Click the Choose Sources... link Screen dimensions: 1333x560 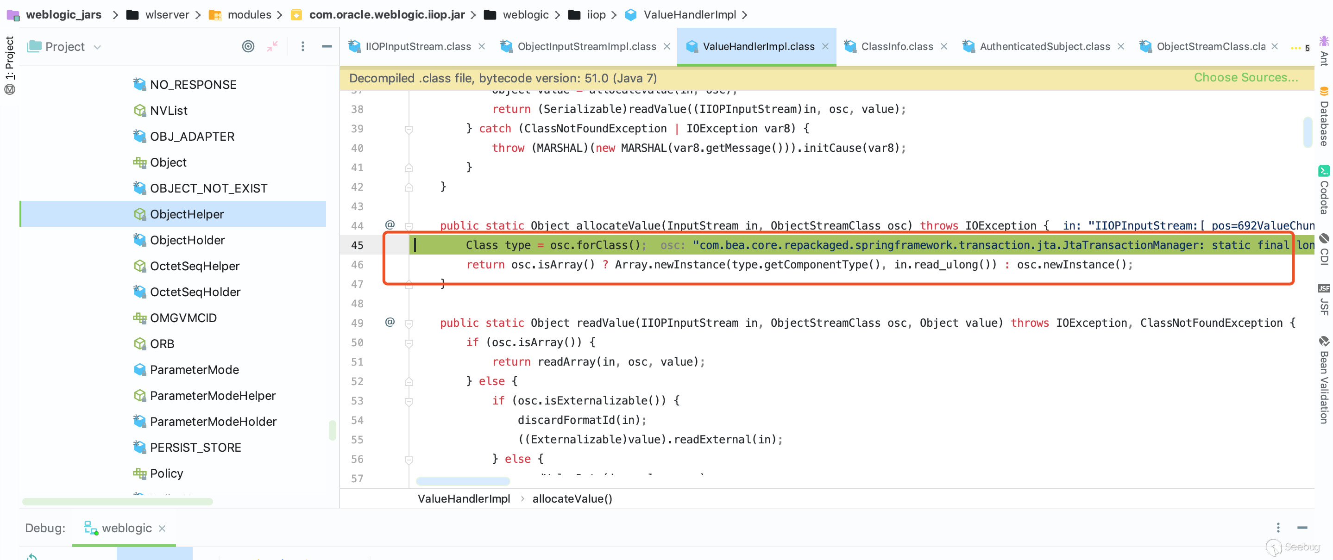(x=1245, y=78)
